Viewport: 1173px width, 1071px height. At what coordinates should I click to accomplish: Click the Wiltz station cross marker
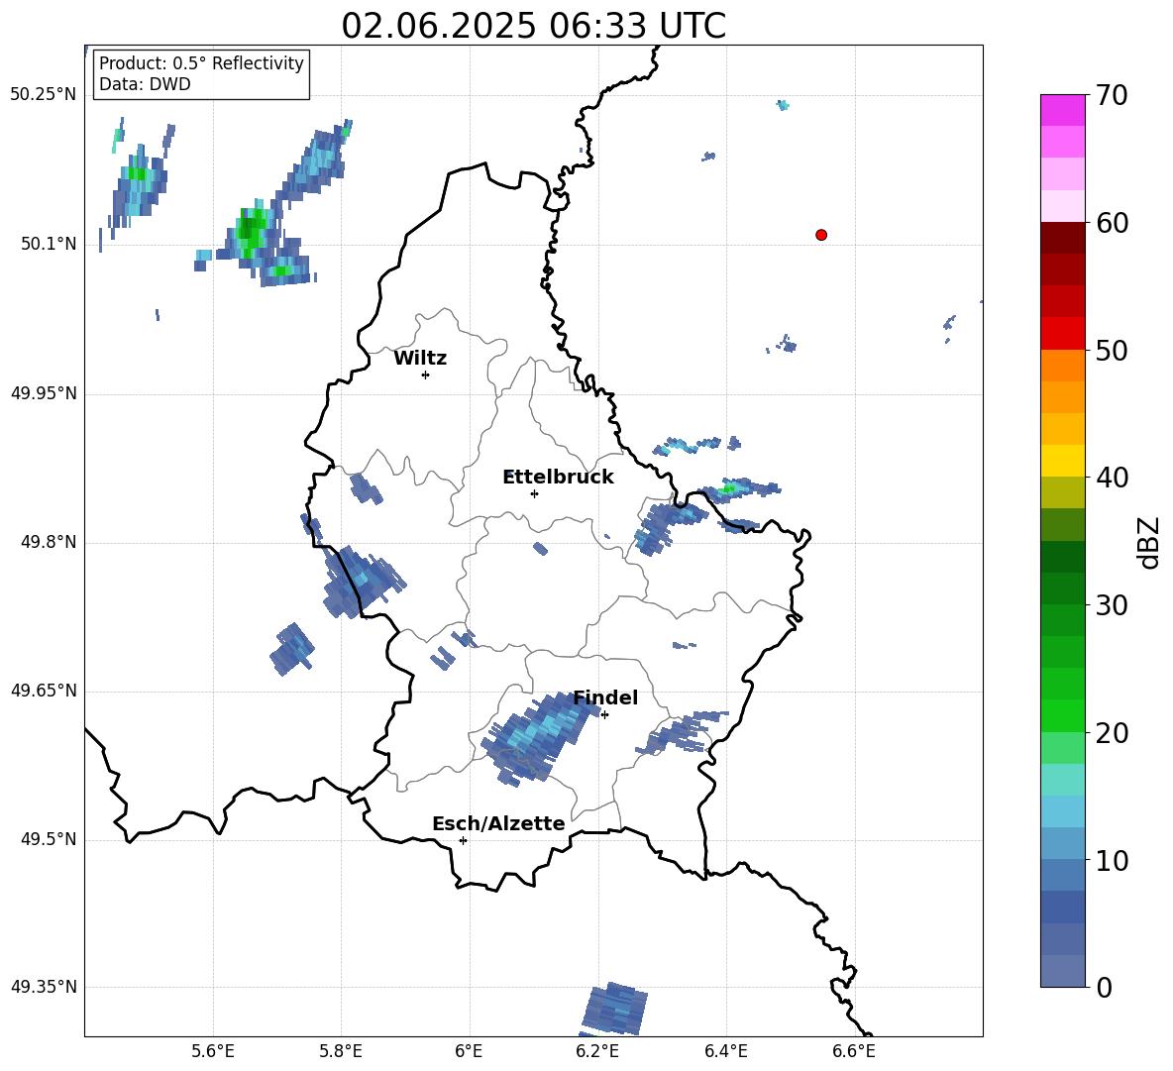tap(426, 375)
